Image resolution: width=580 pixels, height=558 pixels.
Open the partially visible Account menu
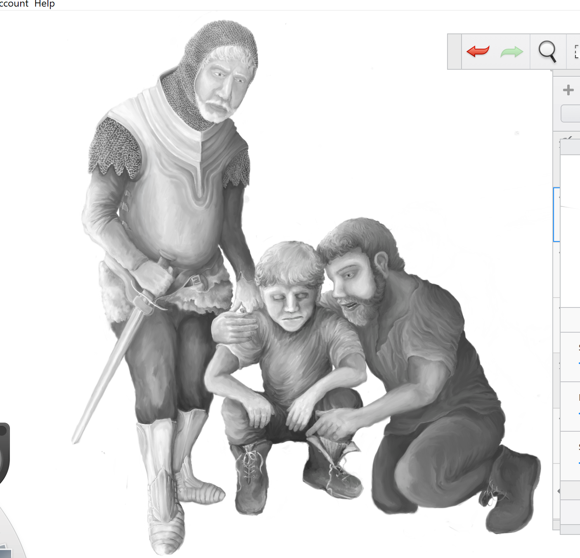tap(14, 4)
